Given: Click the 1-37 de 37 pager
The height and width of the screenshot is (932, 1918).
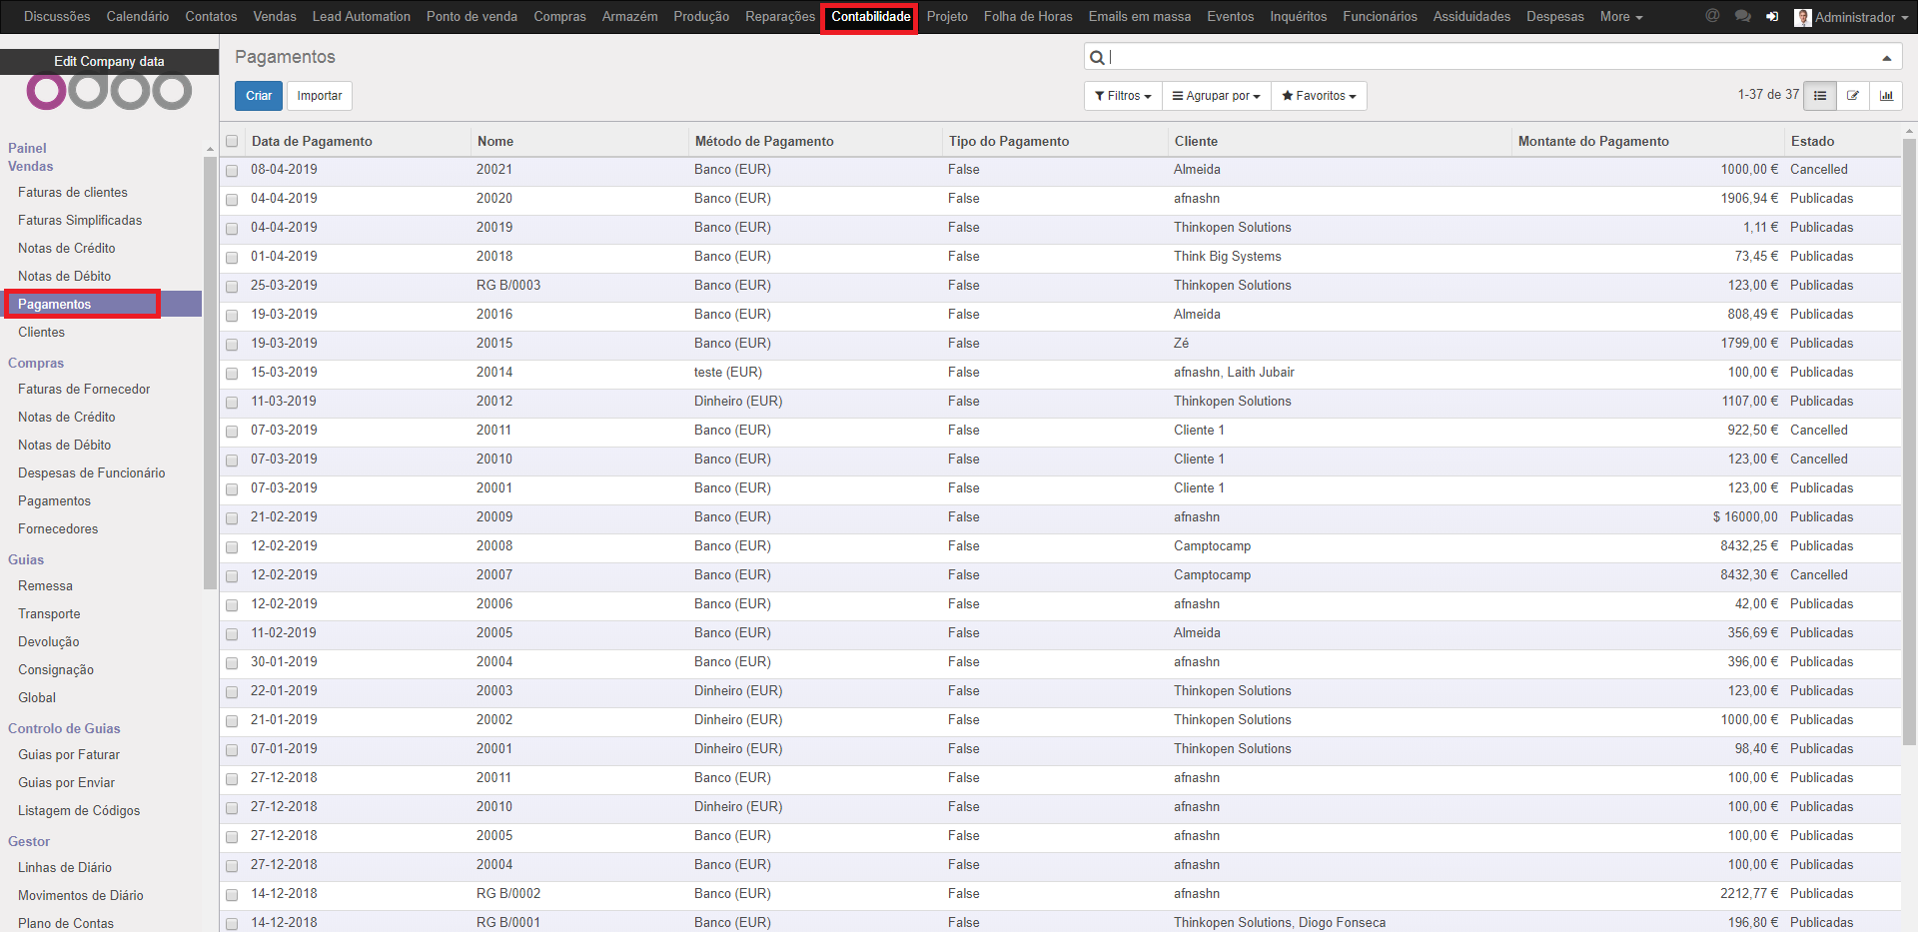Looking at the screenshot, I should (1768, 95).
